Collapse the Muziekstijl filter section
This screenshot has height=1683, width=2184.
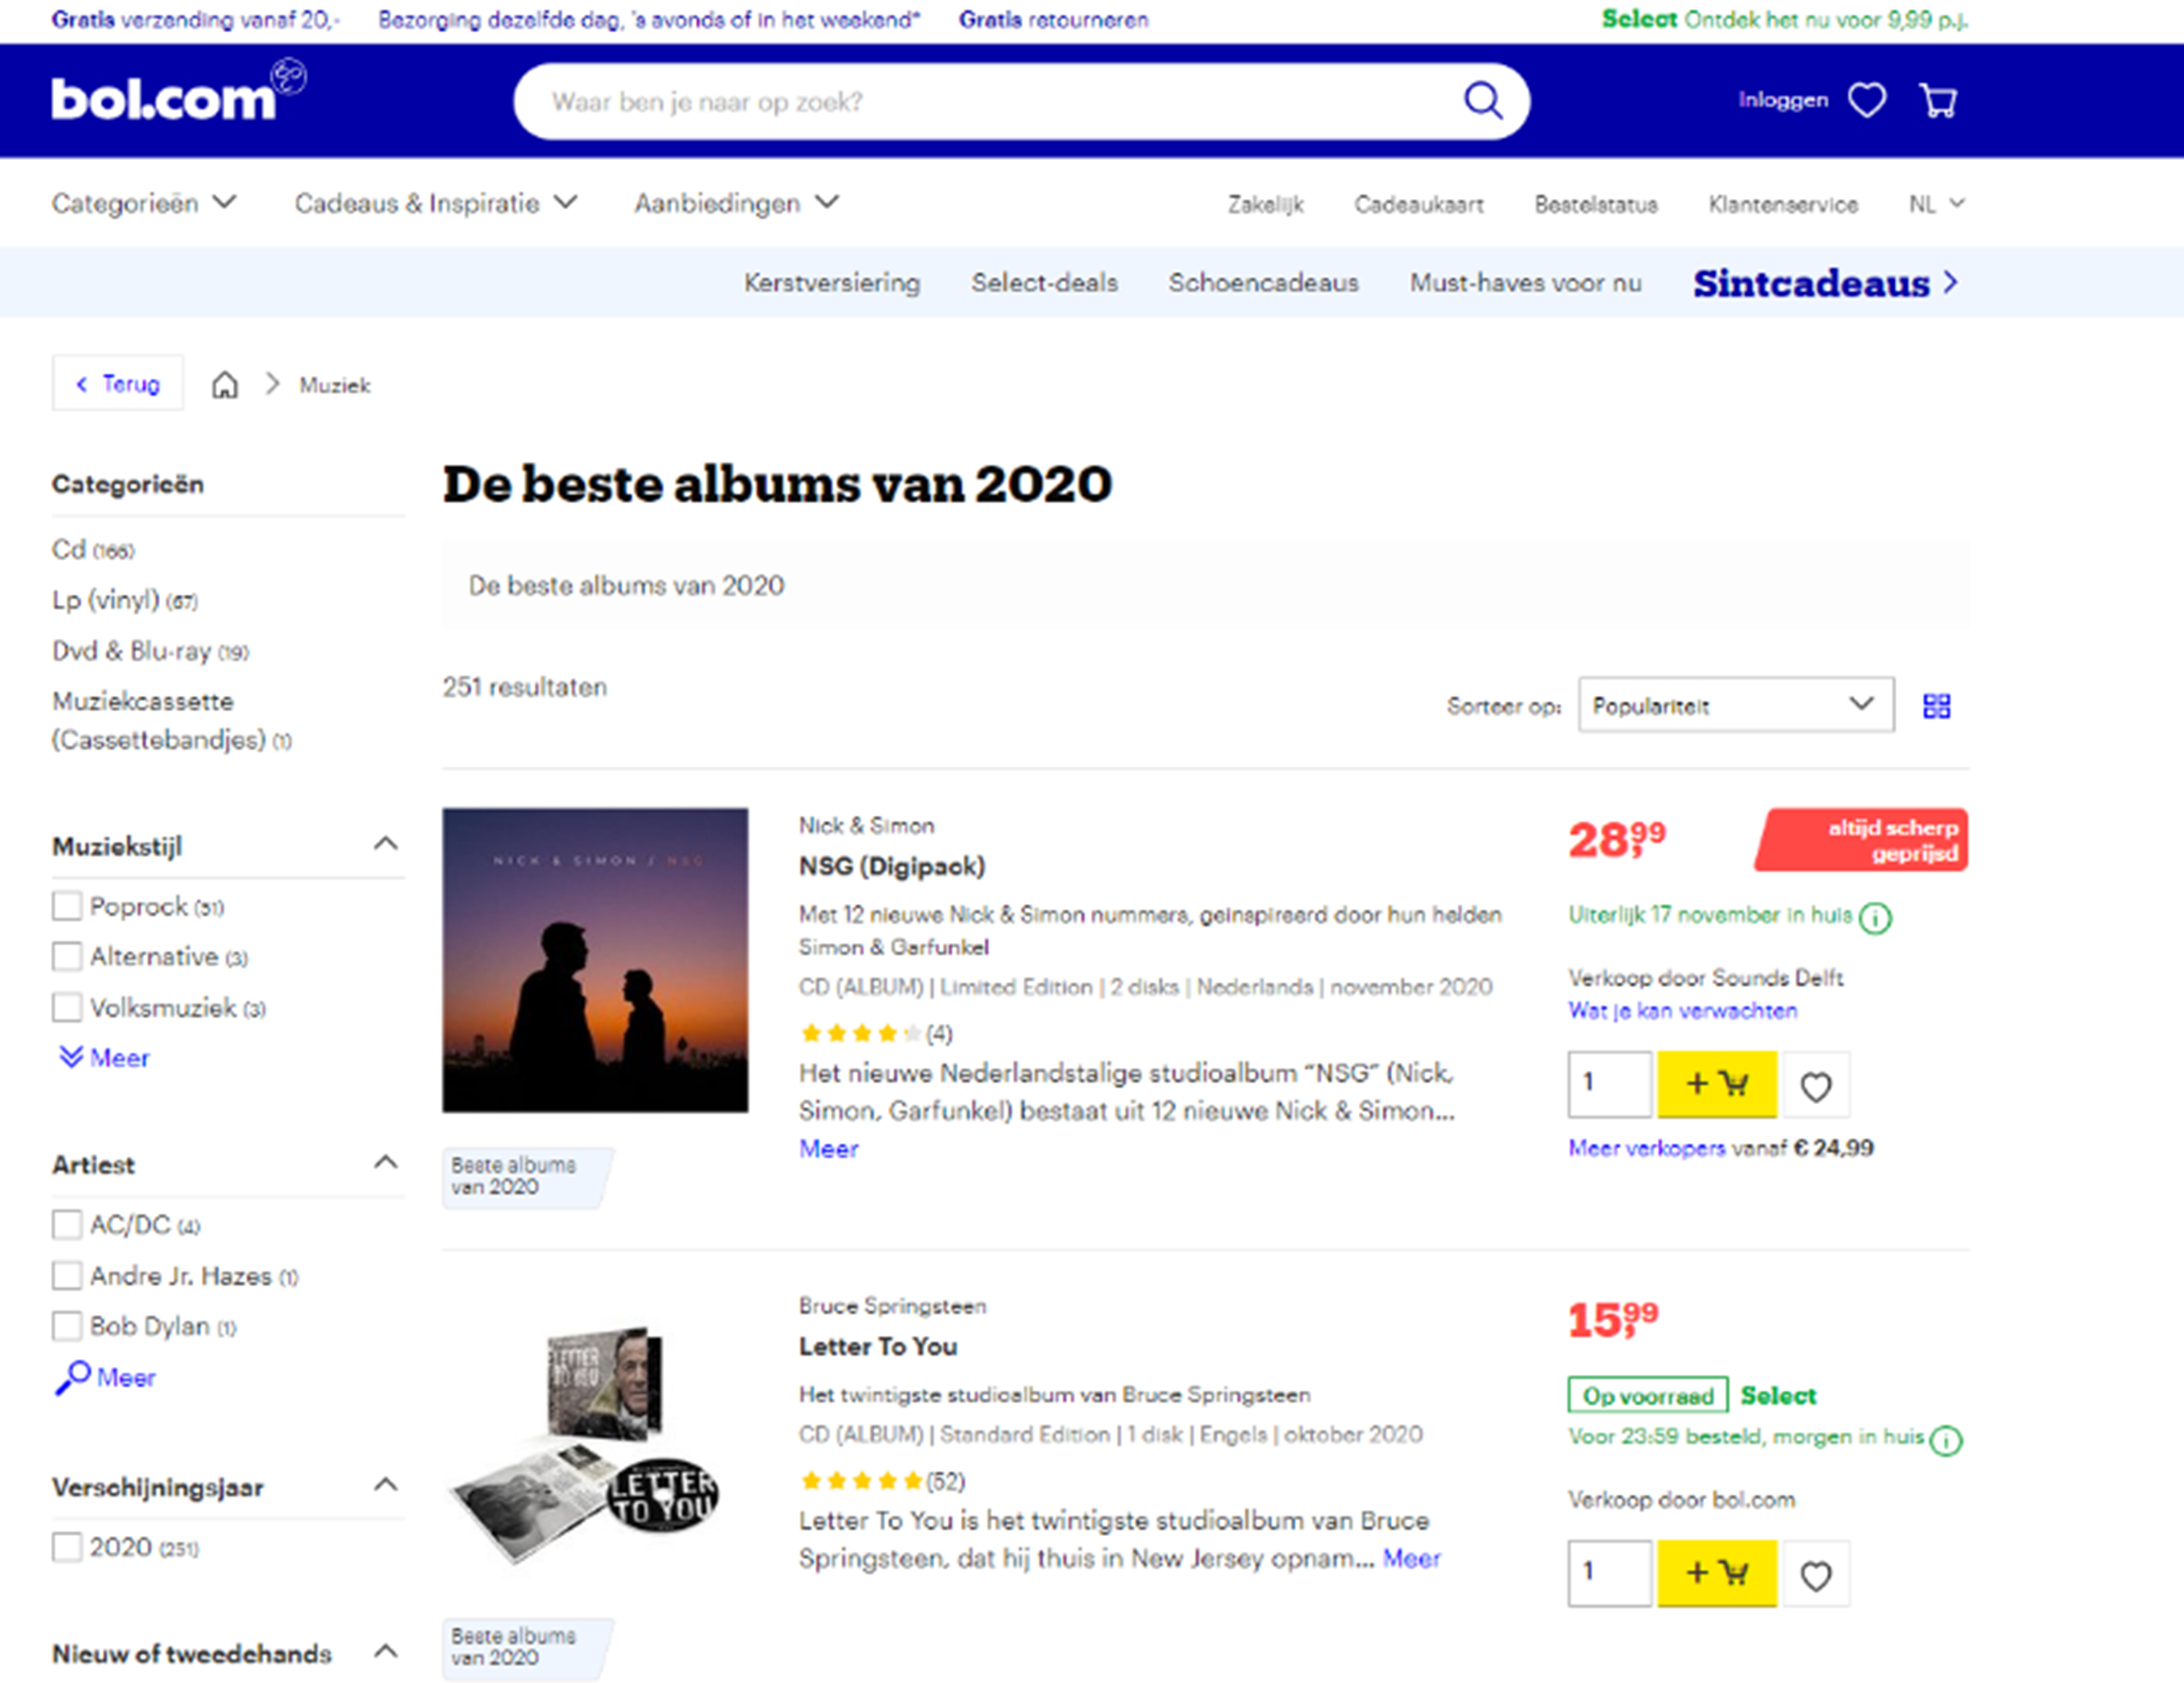tap(386, 844)
